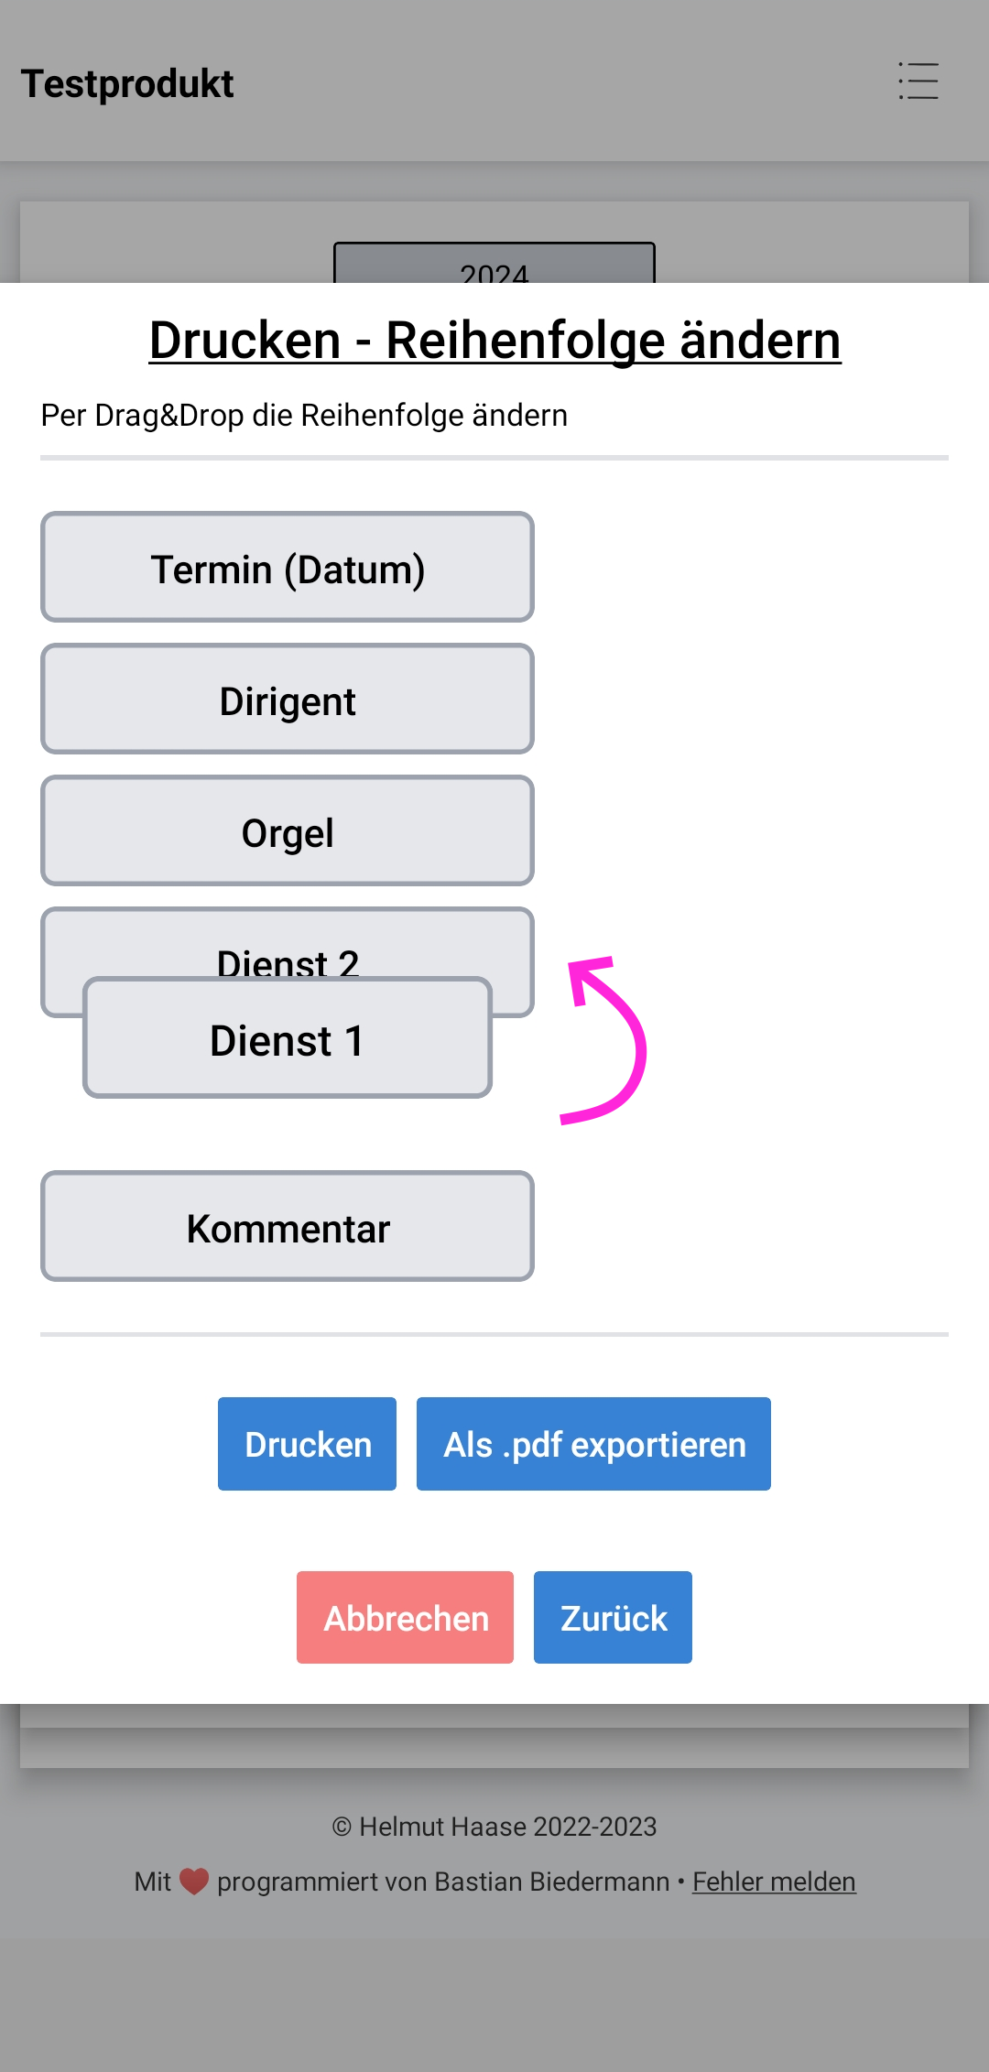Click the Bastian Biedermann credit text
989x2072 pixels.
pyautogui.click(x=443, y=1882)
